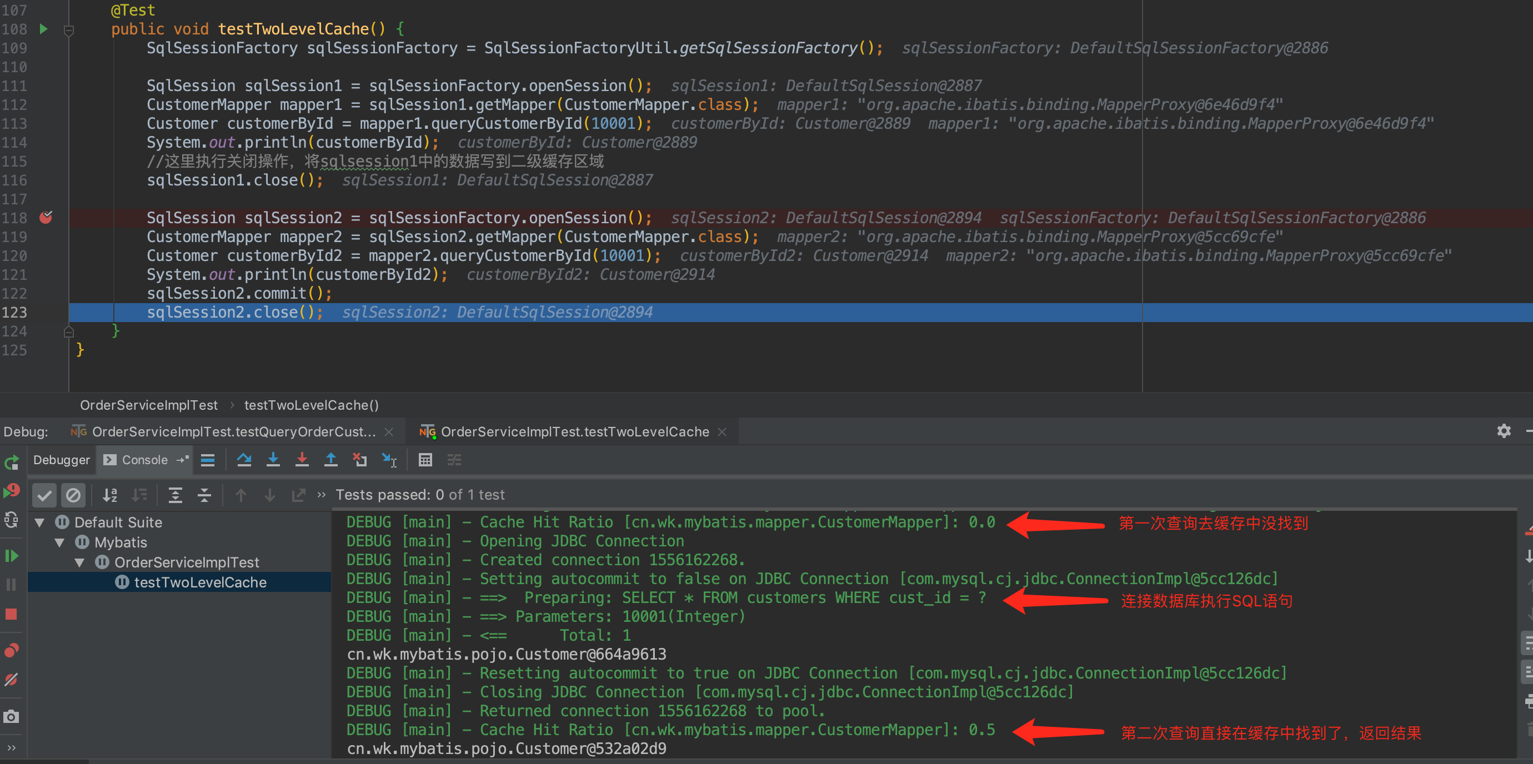Image resolution: width=1533 pixels, height=764 pixels.
Task: Toggle Show Ignored tests button
Action: pos(73,495)
